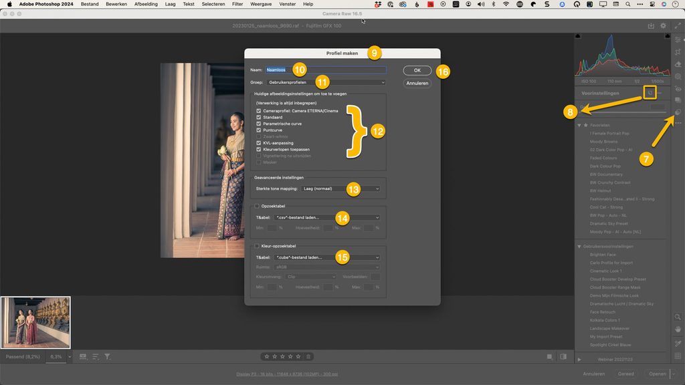Select the Red Eye removal tool
This screenshot has height=385, width=685.
click(x=678, y=89)
